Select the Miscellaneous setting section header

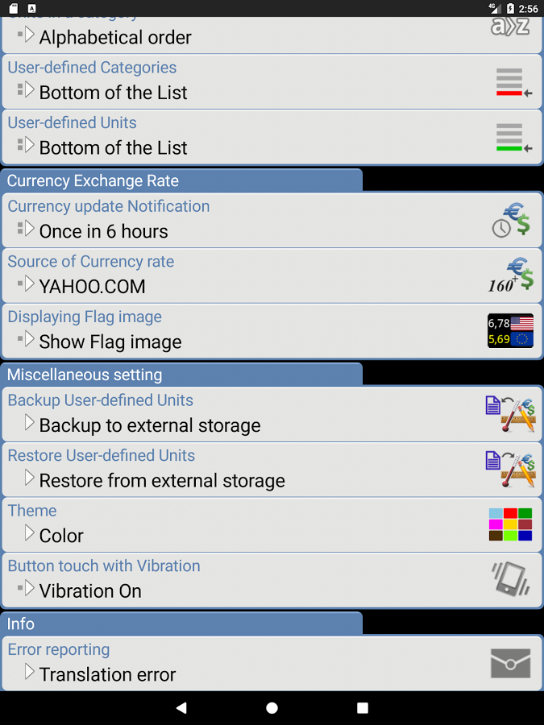tap(181, 375)
